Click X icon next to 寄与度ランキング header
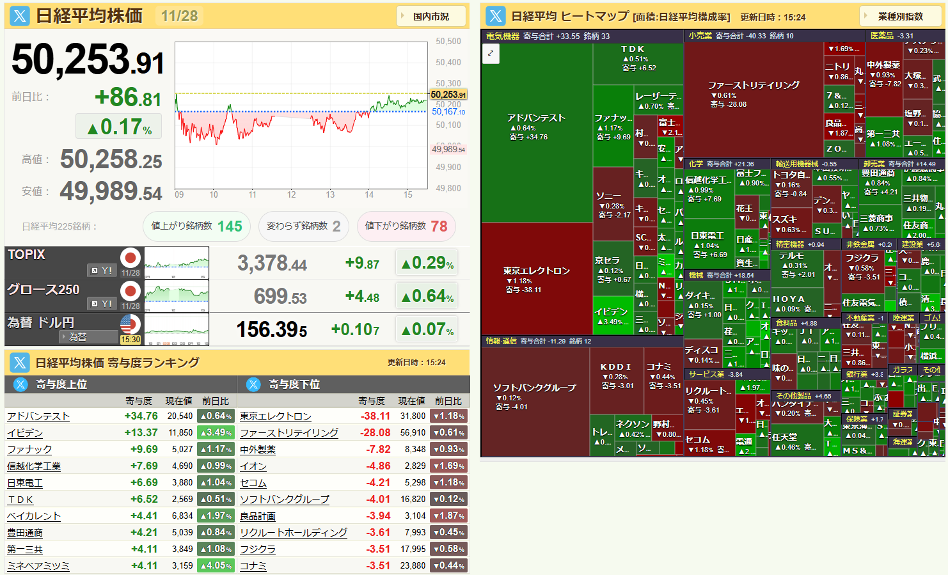The width and height of the screenshot is (948, 575). [20, 363]
